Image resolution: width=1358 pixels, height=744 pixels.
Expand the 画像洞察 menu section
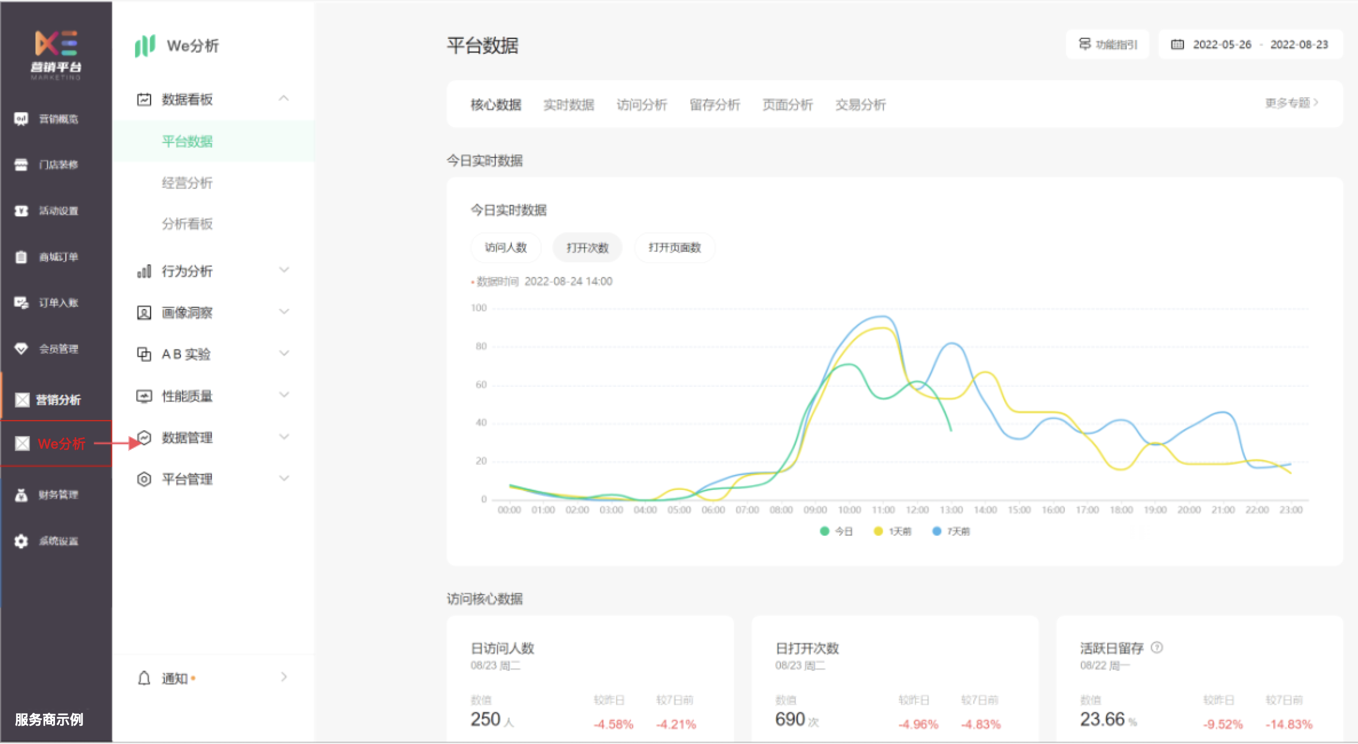[x=284, y=312]
